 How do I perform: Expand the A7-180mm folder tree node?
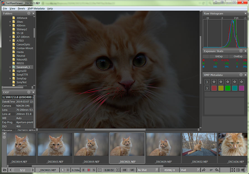tap(10, 37)
